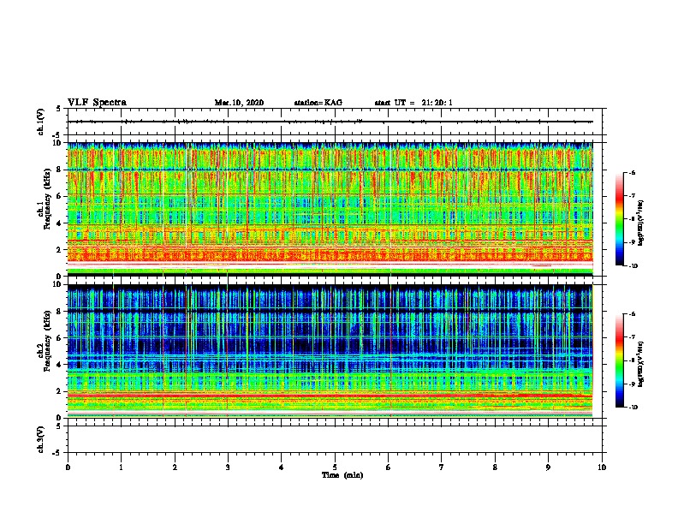678x524 pixels.
Task: Click the ch.2 colorbar "-7" scale value
Action: tap(632, 337)
